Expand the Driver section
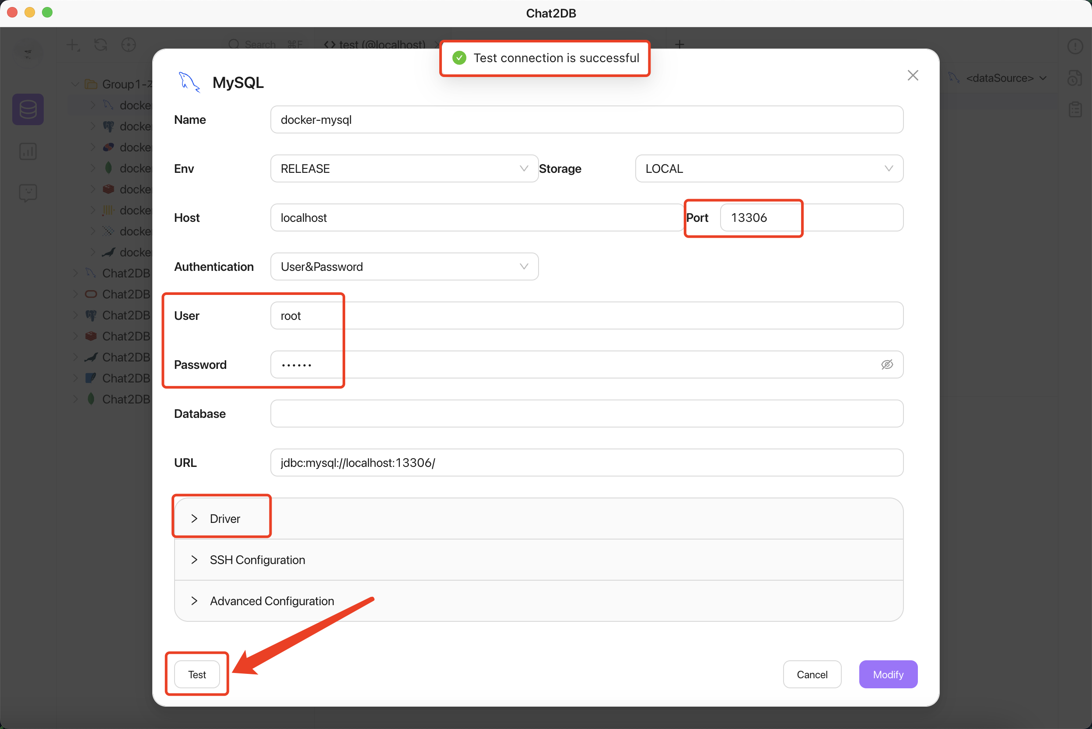The image size is (1092, 729). coord(538,519)
